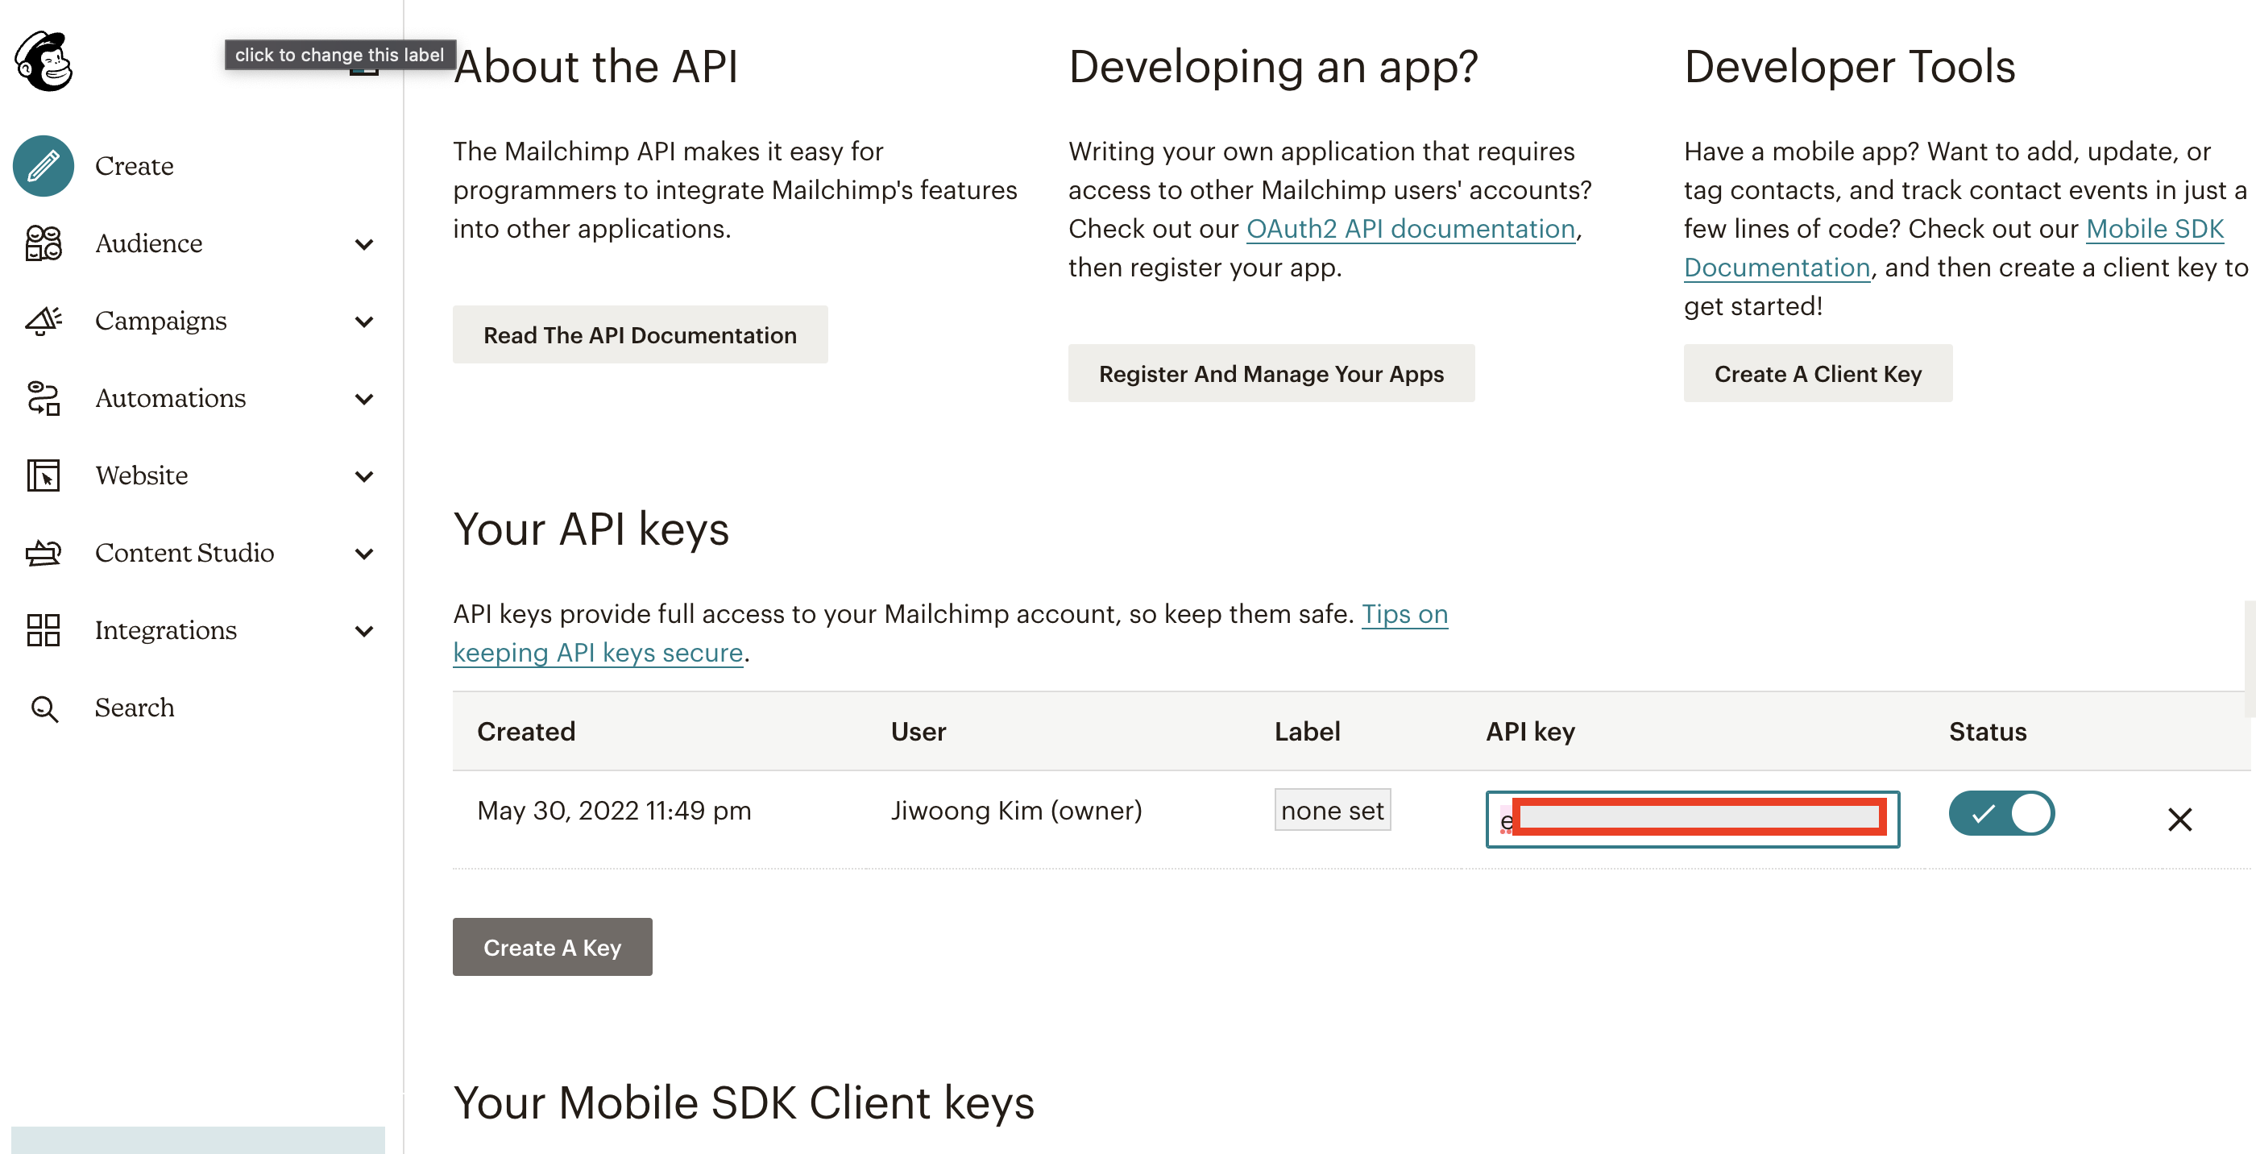The image size is (2256, 1154).
Task: Click the Automations flow icon
Action: click(x=44, y=398)
